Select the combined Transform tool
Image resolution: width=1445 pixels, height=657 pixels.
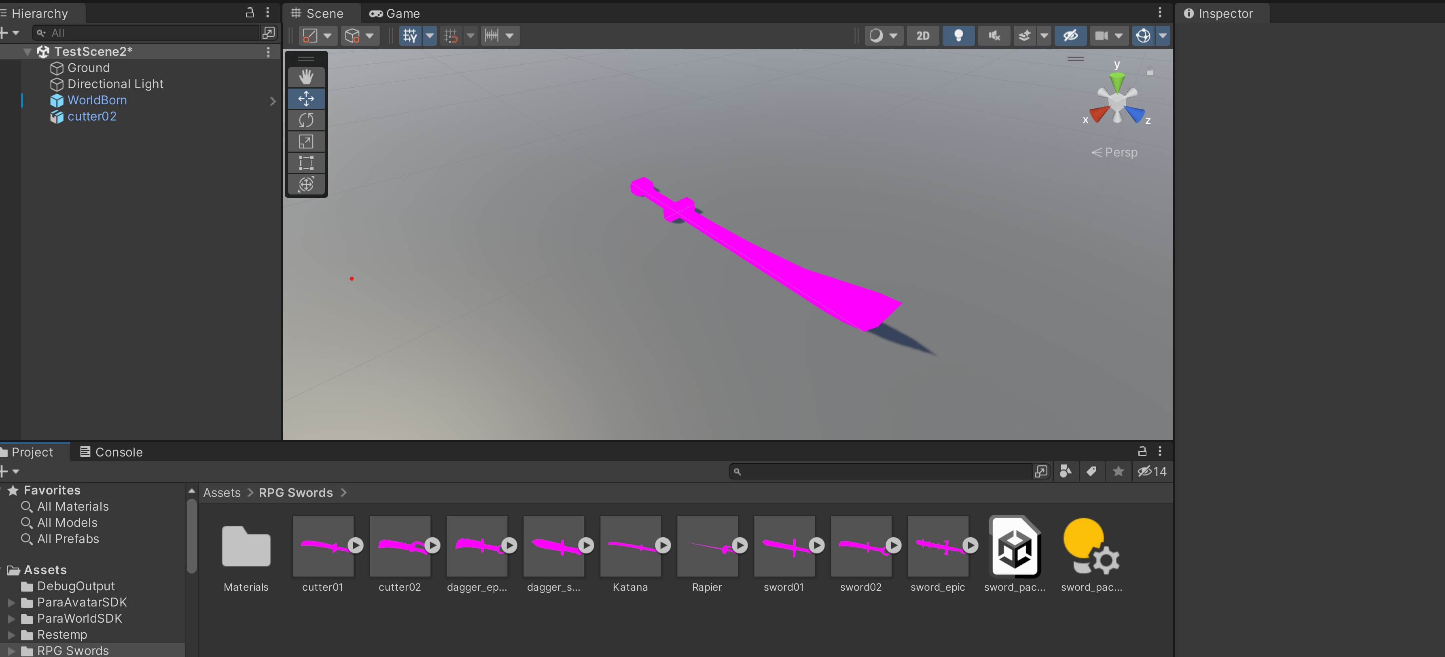306,184
